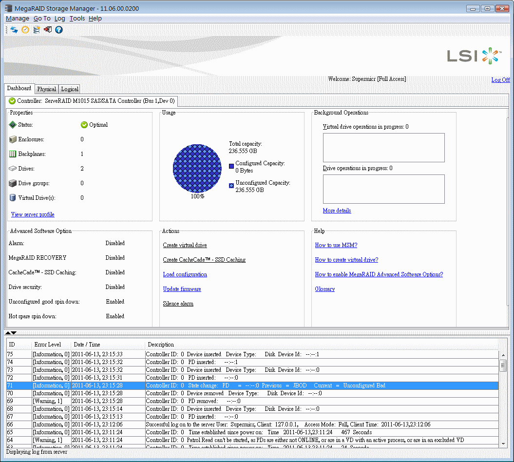Open the Tools menu
Screen dimensions: 514x462
tap(77, 19)
